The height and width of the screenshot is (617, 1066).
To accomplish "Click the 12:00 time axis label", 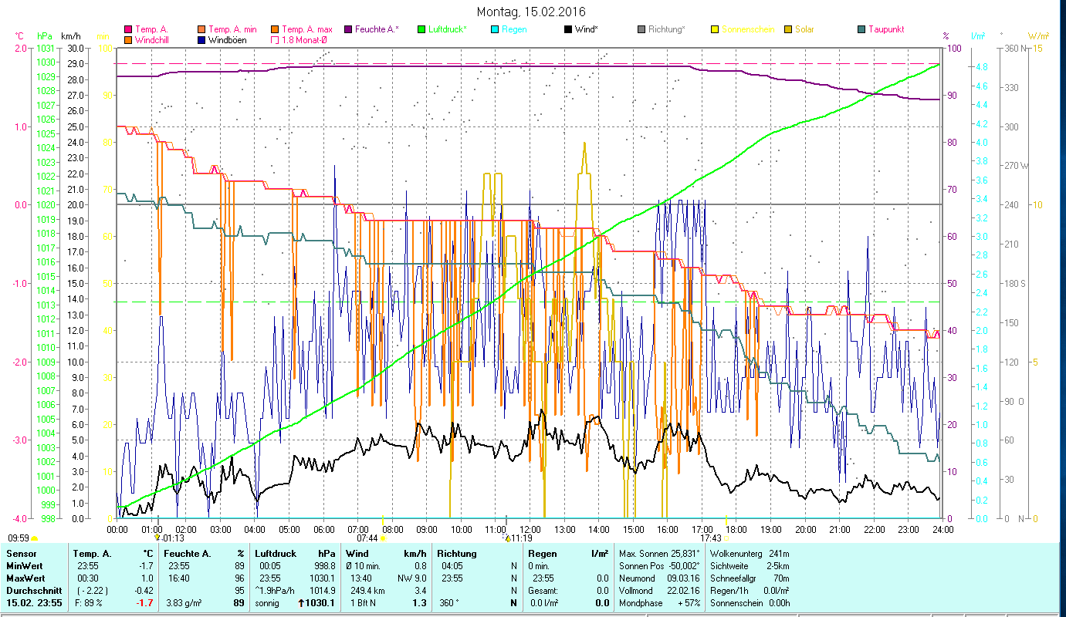I will (530, 529).
